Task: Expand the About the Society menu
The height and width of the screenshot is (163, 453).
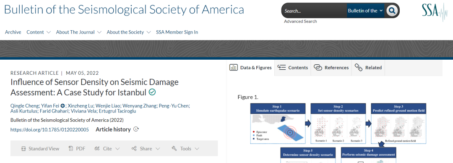Action: tap(129, 32)
